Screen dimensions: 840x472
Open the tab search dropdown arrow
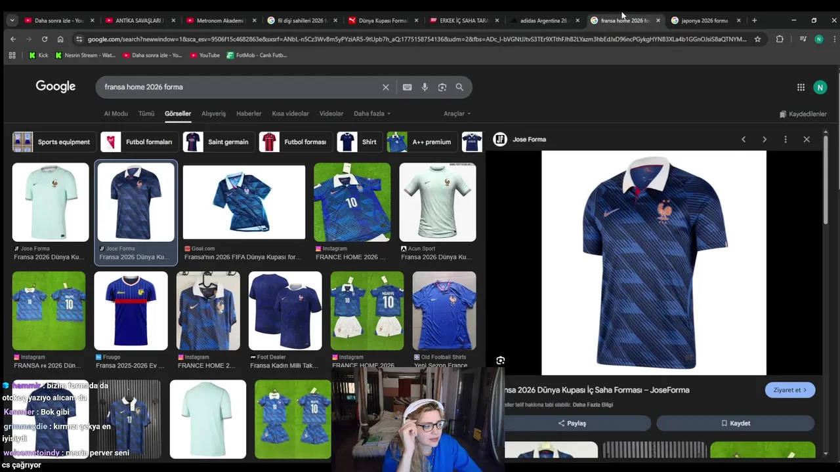tap(12, 20)
